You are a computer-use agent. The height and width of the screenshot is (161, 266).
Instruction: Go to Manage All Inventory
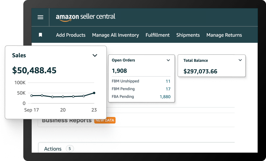[115, 35]
